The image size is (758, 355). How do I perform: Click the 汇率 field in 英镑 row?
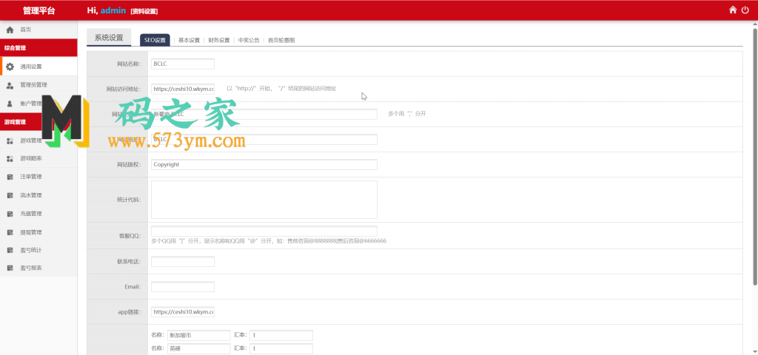[281, 349]
